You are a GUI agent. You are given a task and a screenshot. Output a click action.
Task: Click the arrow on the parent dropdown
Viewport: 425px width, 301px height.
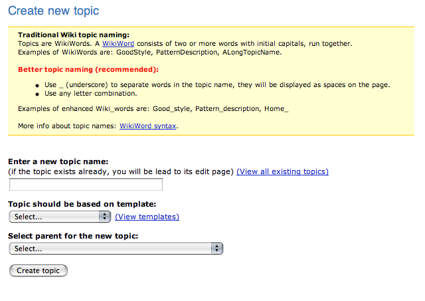(216, 249)
